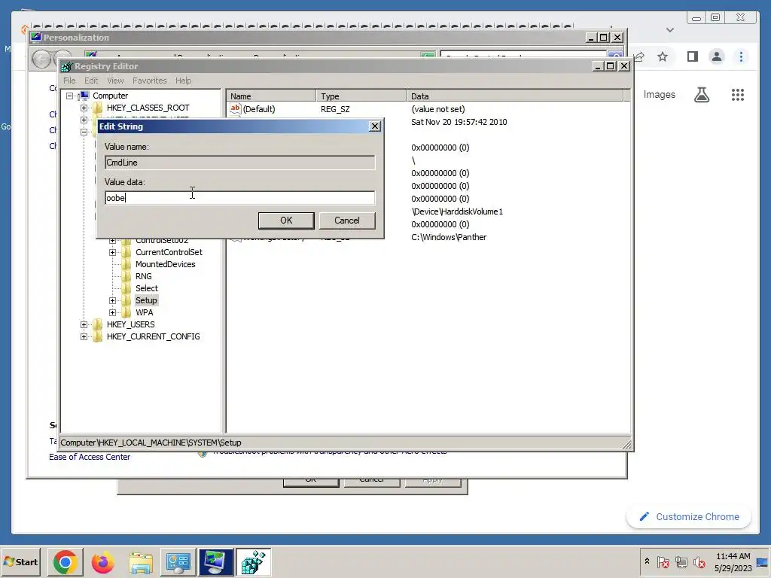771x578 pixels.
Task: Select the (Default) registry value
Action: tap(259, 109)
